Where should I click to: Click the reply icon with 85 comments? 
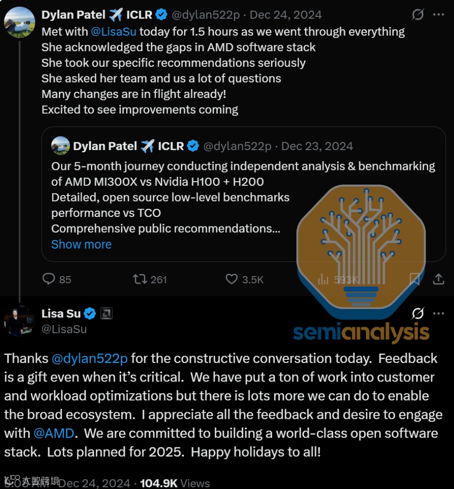tap(49, 279)
